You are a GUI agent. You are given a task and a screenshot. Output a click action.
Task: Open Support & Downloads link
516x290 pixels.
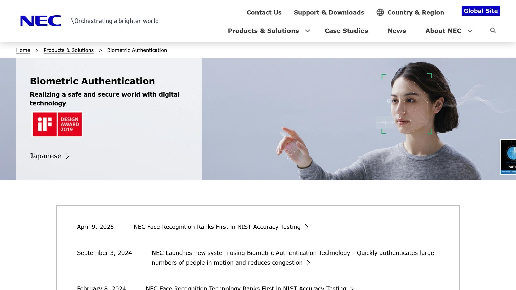point(329,12)
